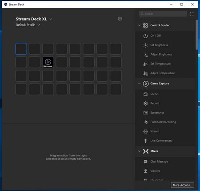The image size is (200, 191).
Task: Select the Scene action item
Action: (165, 94)
